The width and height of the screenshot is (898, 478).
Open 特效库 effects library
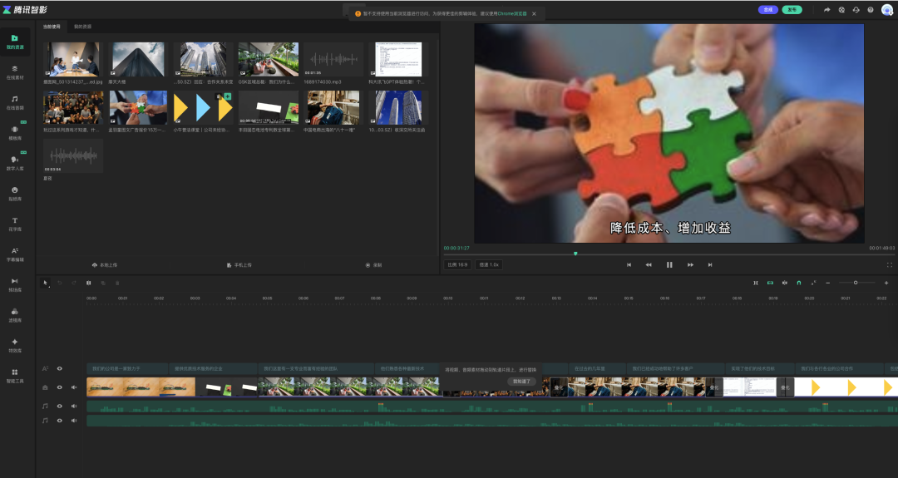coord(15,344)
